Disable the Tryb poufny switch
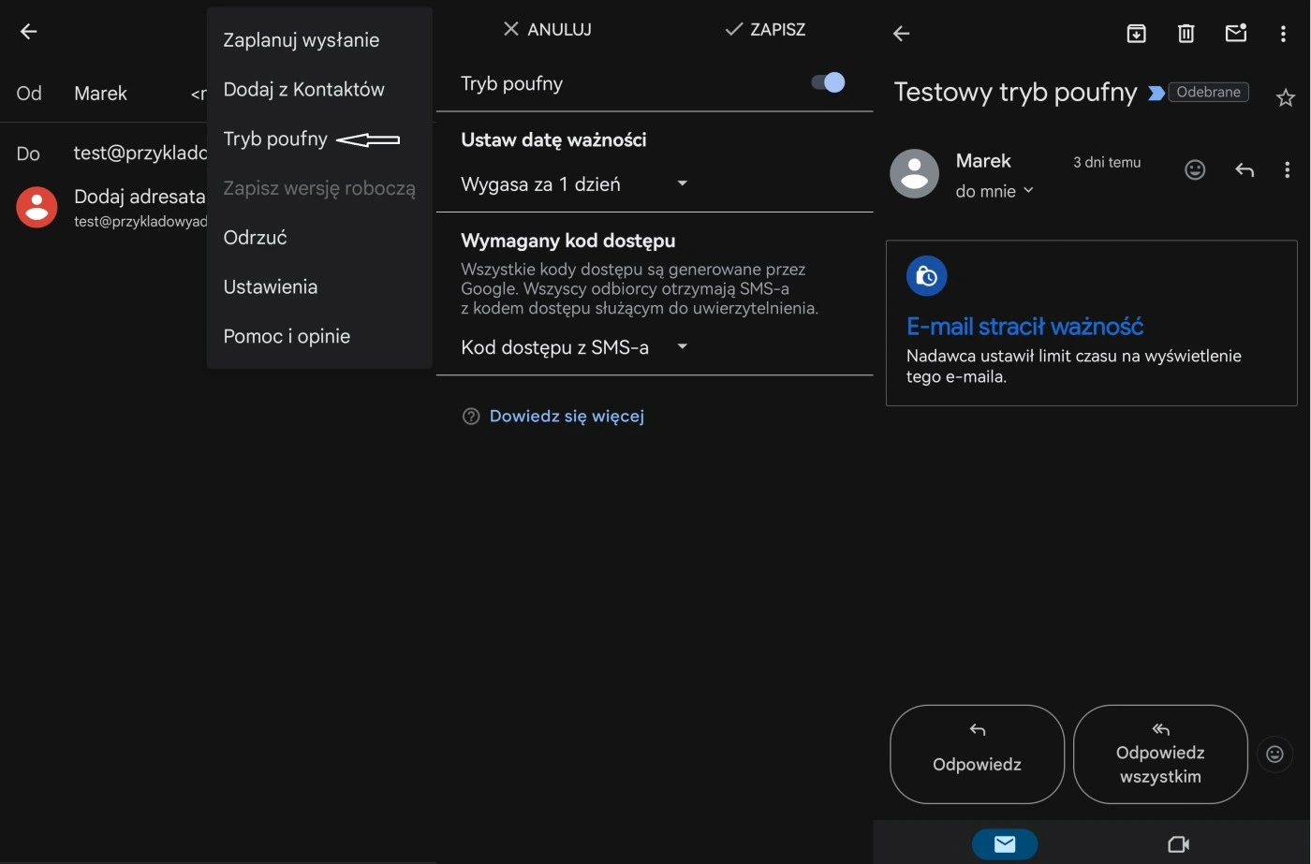 pyautogui.click(x=825, y=82)
